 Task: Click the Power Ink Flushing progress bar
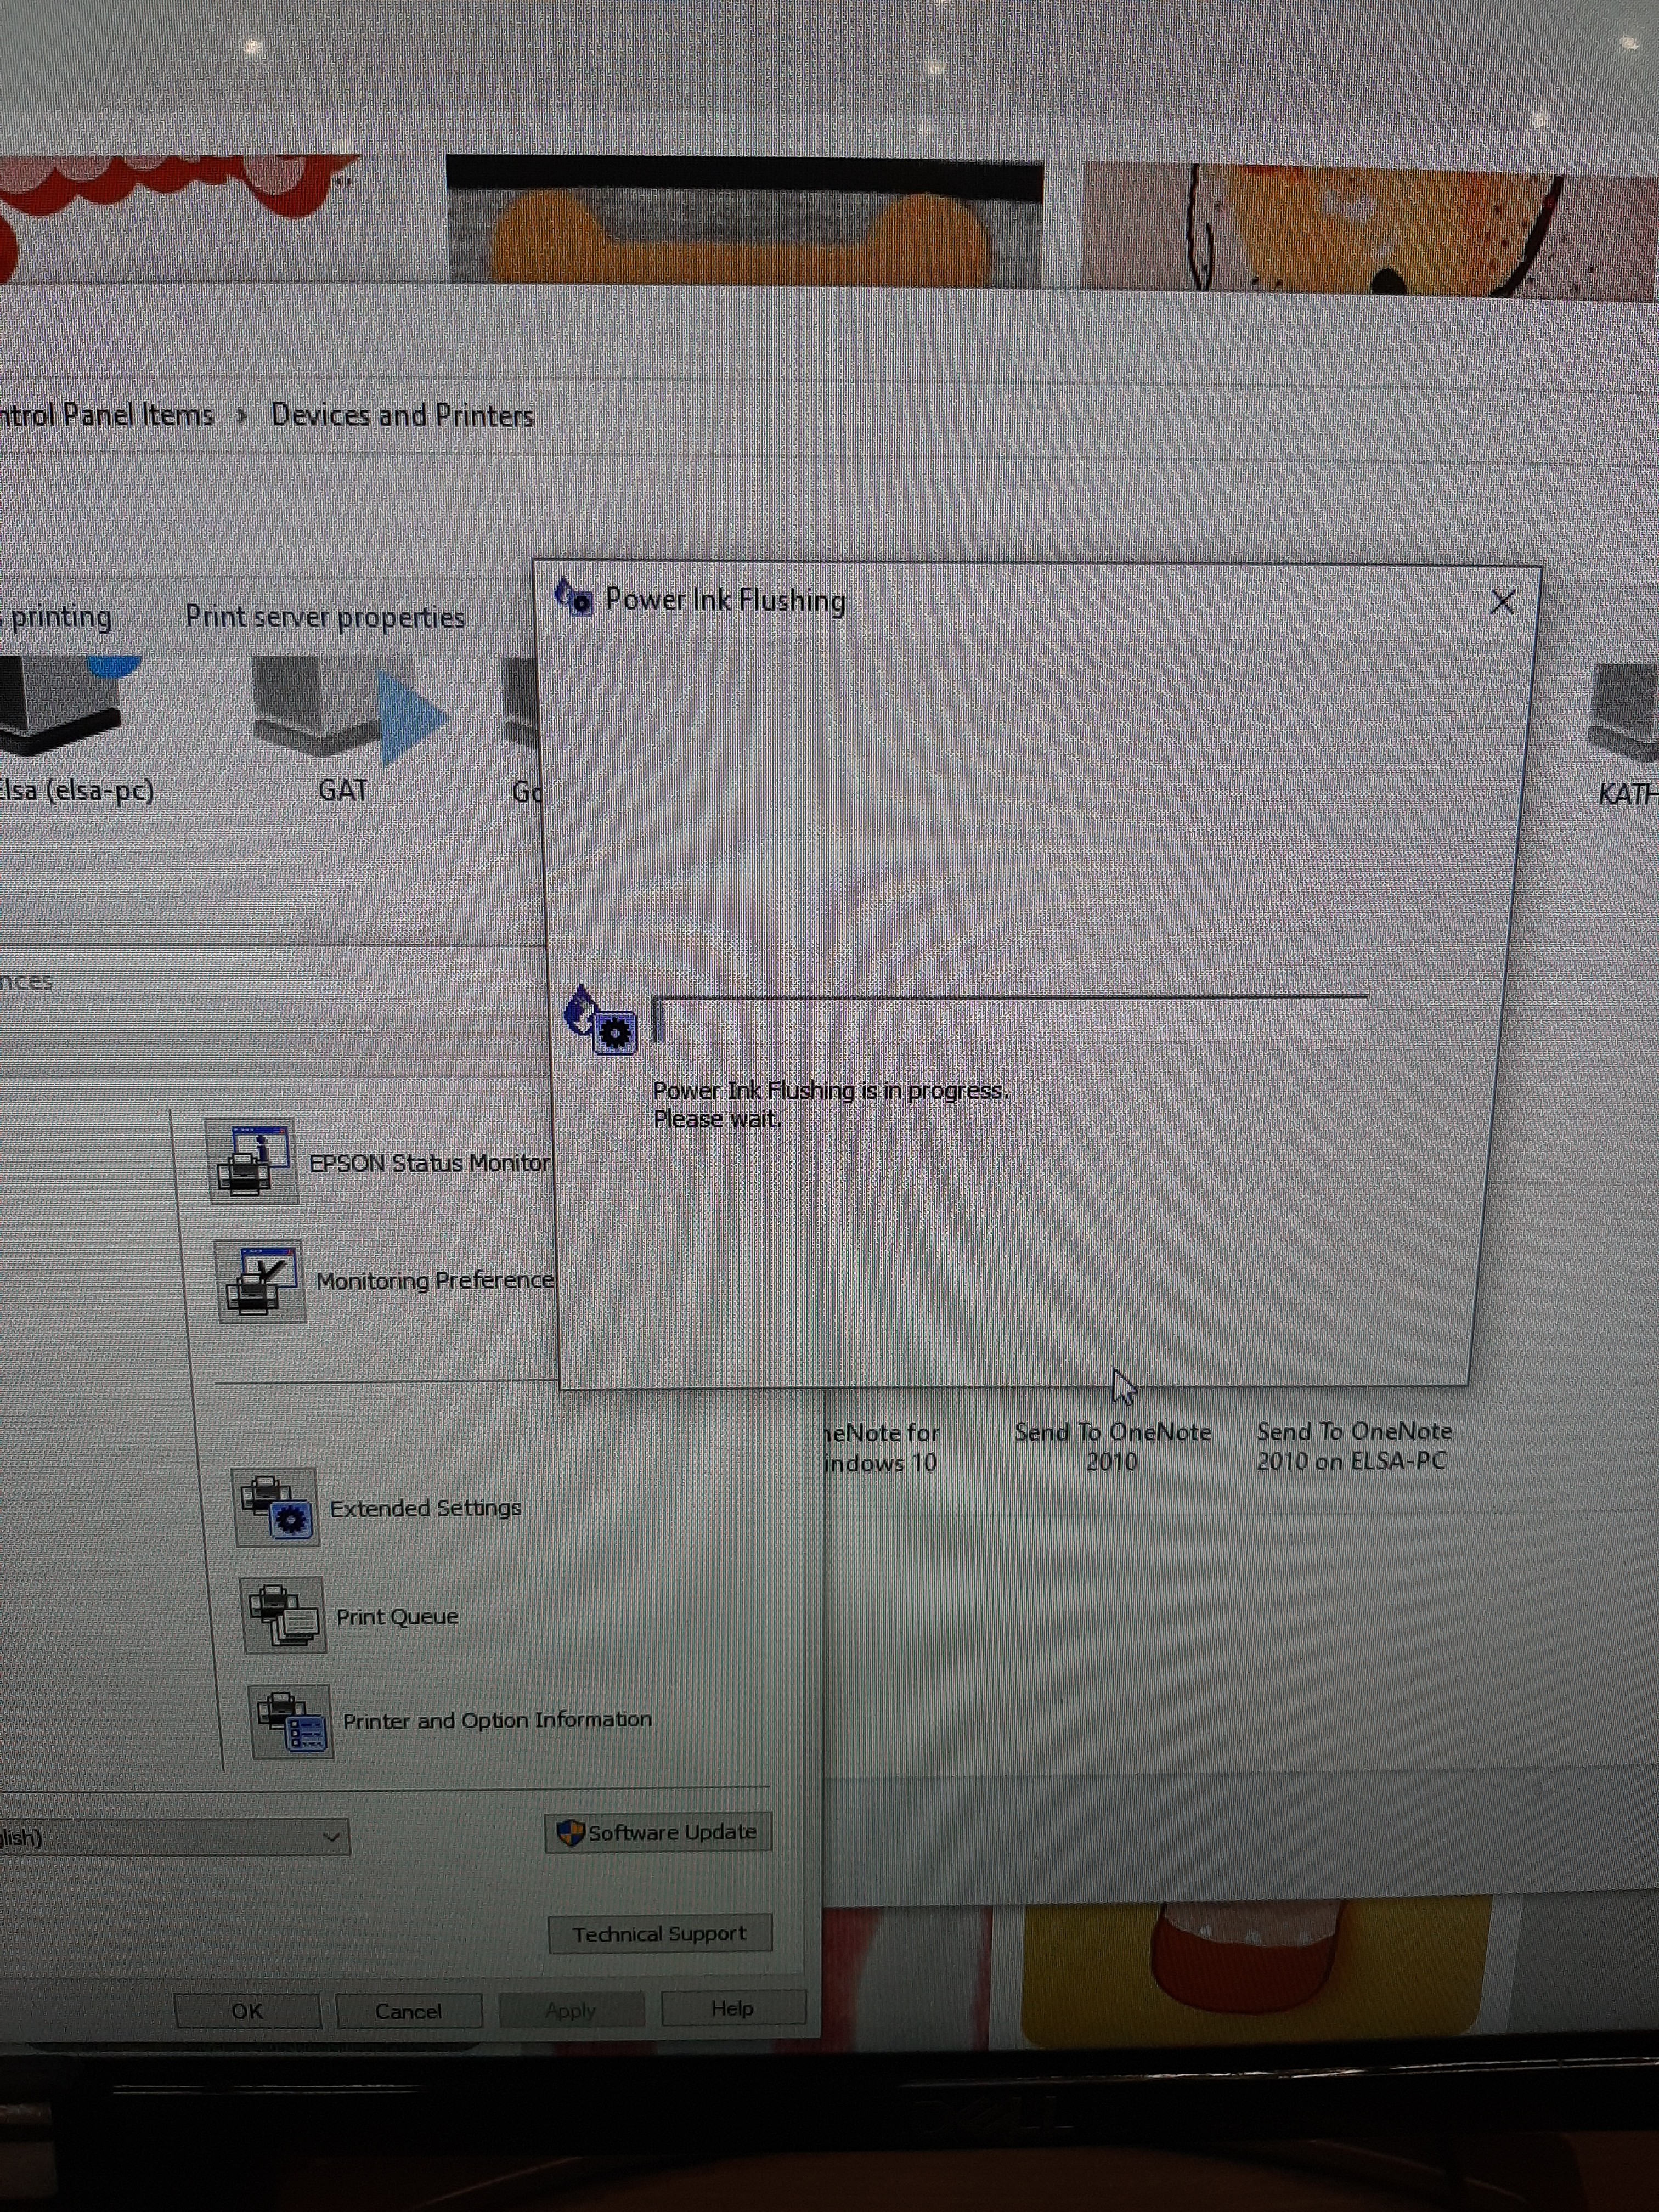(x=1010, y=1020)
